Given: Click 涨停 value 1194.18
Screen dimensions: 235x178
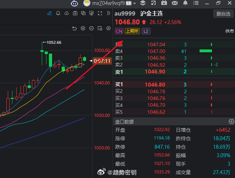Looking at the screenshot, I should pos(162,138).
